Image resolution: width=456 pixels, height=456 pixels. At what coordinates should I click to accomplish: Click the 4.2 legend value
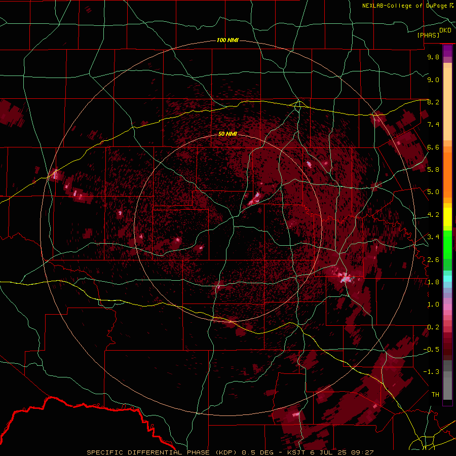433,215
